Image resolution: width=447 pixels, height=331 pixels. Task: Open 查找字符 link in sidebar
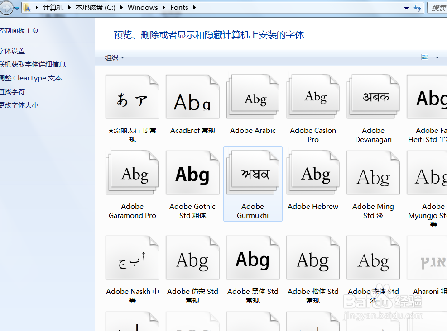(x=12, y=92)
